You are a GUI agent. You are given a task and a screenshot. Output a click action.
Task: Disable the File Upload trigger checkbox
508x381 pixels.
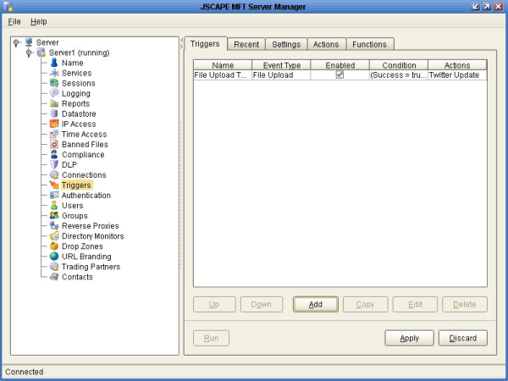point(340,75)
